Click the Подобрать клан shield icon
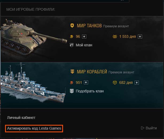The height and width of the screenshot is (139, 164). 72,91
